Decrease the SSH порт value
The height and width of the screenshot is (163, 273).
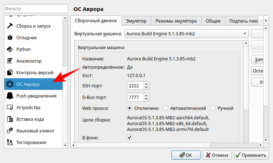point(146,87)
